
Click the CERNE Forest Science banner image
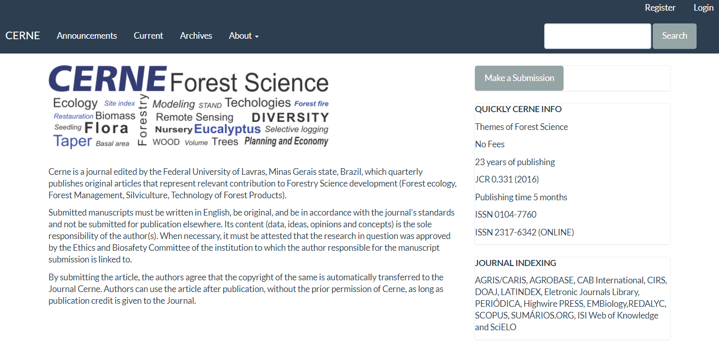(x=189, y=107)
